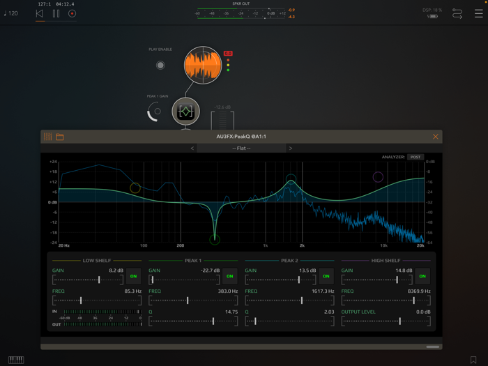Toggle the Play Enable button
Screen dimensions: 488x366
coord(160,66)
